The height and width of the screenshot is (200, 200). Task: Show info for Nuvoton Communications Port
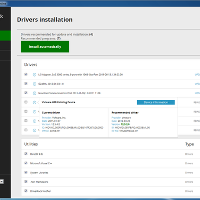pos(35,93)
